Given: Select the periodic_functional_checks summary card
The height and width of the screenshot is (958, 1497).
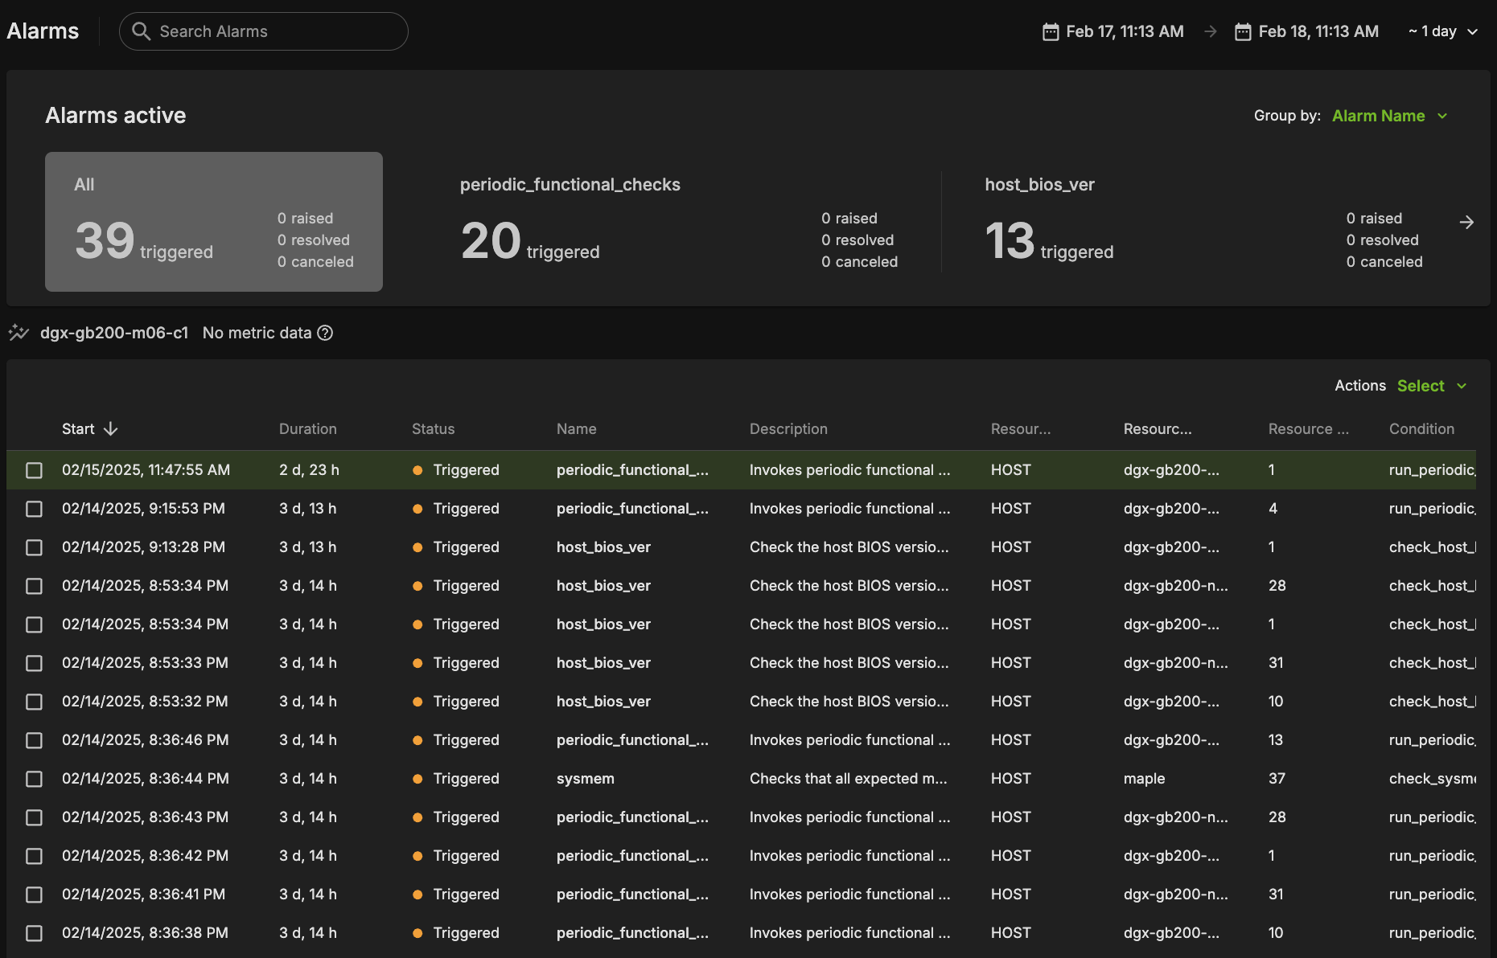Looking at the screenshot, I should point(668,223).
